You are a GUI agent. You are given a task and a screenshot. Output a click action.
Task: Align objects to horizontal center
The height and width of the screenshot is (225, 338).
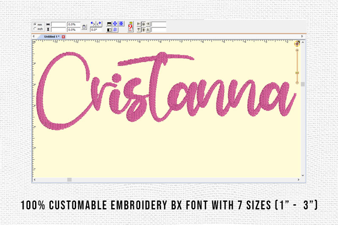tap(144, 24)
